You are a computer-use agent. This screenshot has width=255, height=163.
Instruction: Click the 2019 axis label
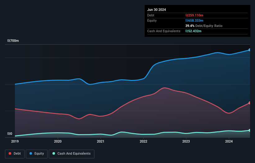tap(15, 141)
